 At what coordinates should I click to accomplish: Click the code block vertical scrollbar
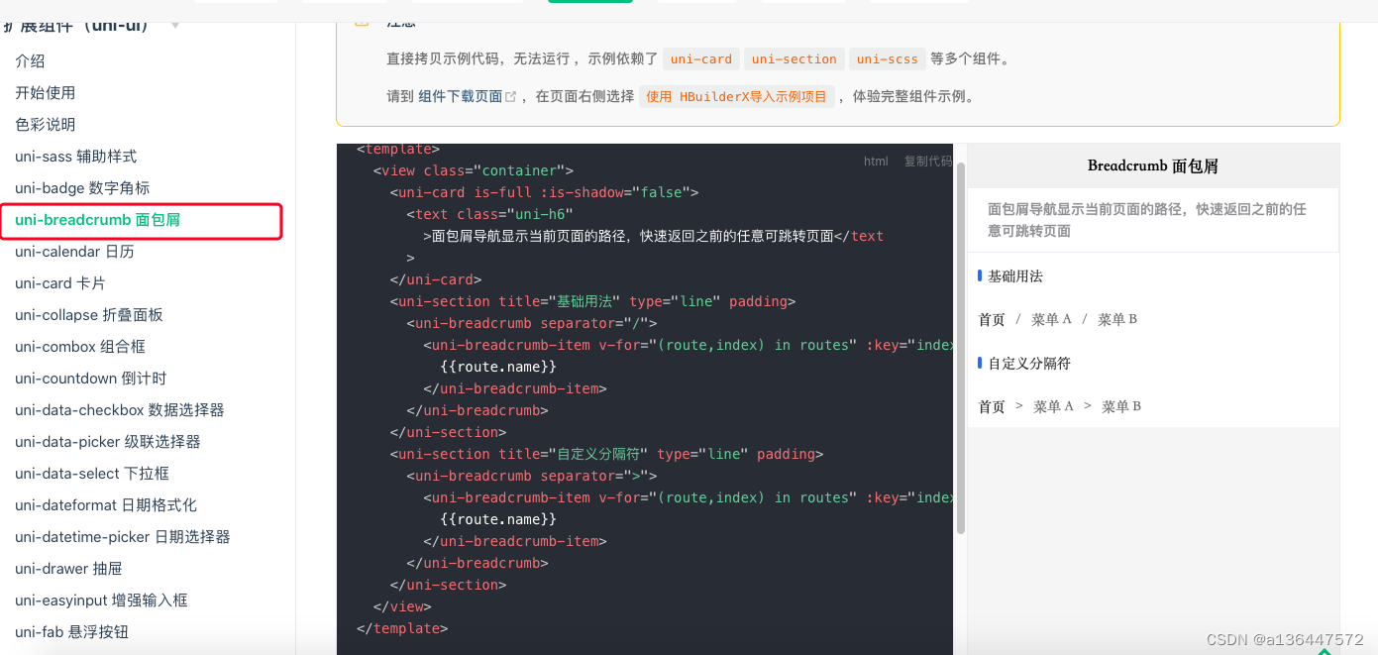coord(961,347)
